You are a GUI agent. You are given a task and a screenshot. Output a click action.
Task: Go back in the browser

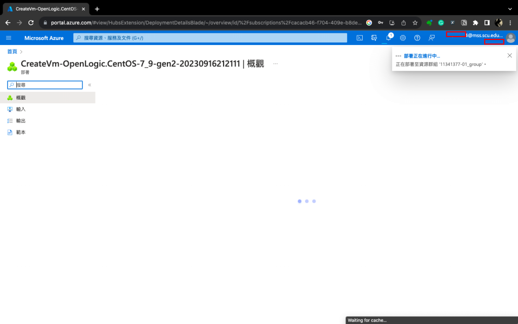click(8, 23)
